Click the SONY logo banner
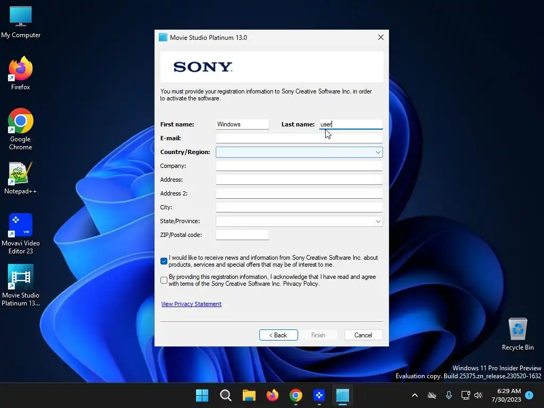The height and width of the screenshot is (408, 544). (272, 67)
